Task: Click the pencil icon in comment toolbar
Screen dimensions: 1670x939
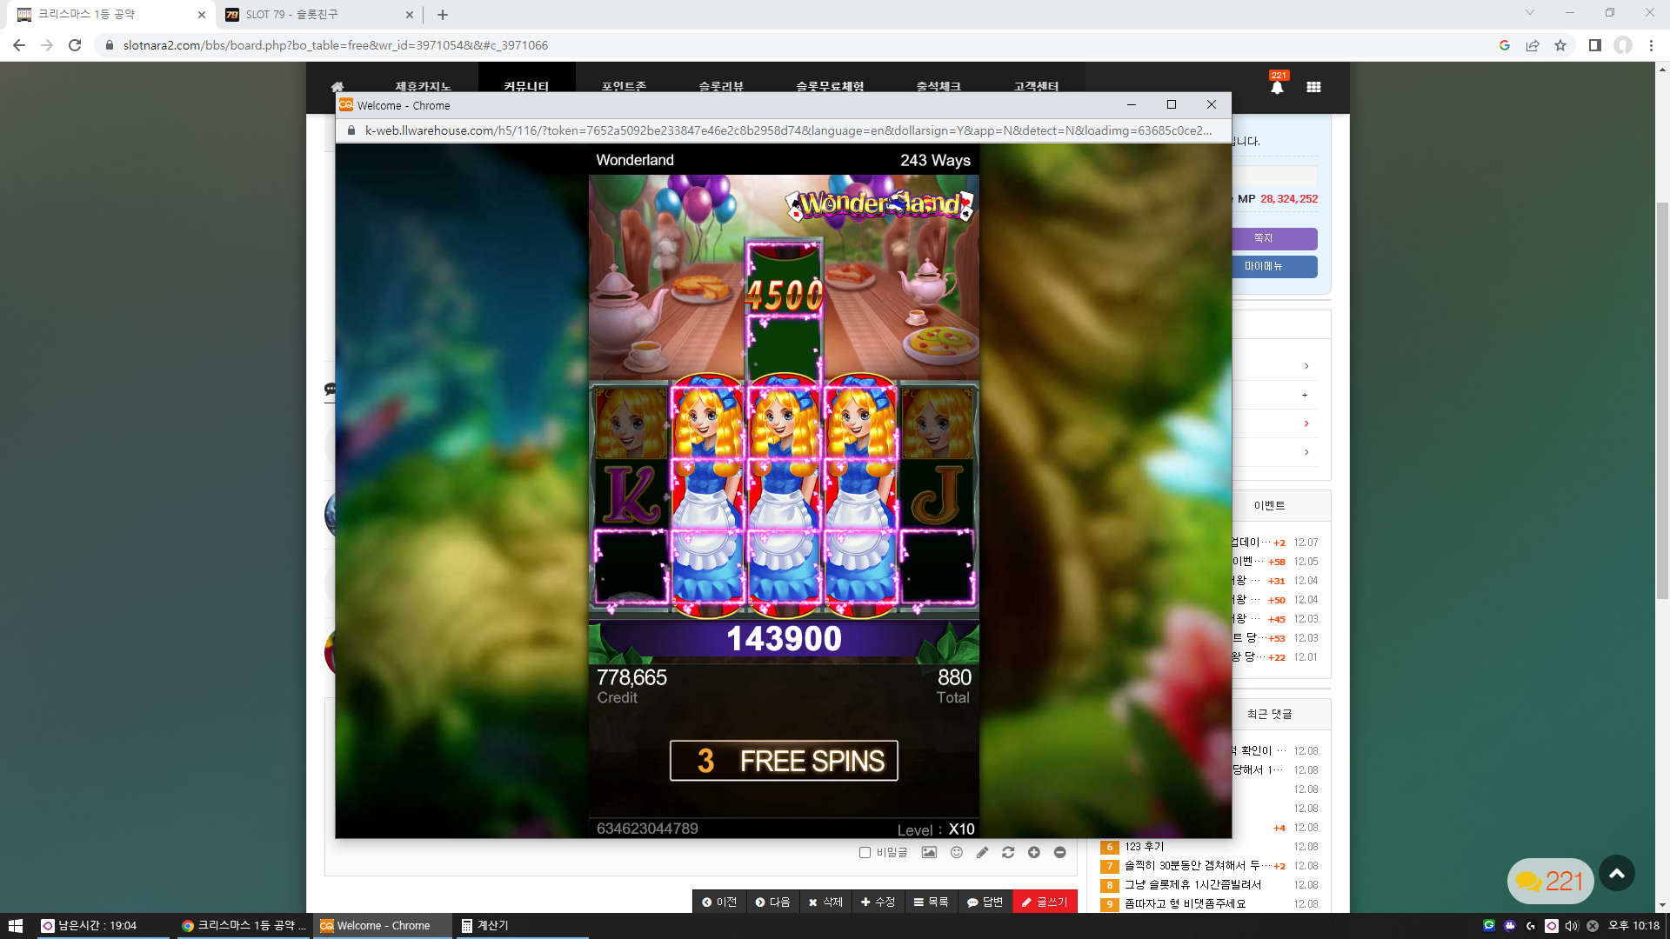Action: 982,852
